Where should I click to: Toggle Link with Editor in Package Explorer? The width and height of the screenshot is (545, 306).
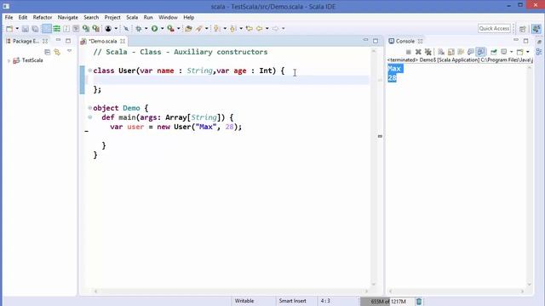point(57,52)
